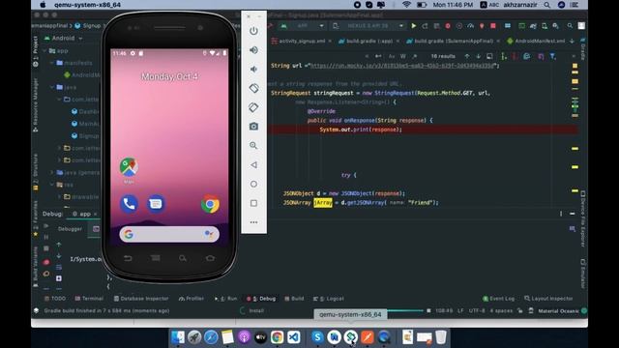
Task: Collapse the java folder in project tree
Action: pos(51,87)
